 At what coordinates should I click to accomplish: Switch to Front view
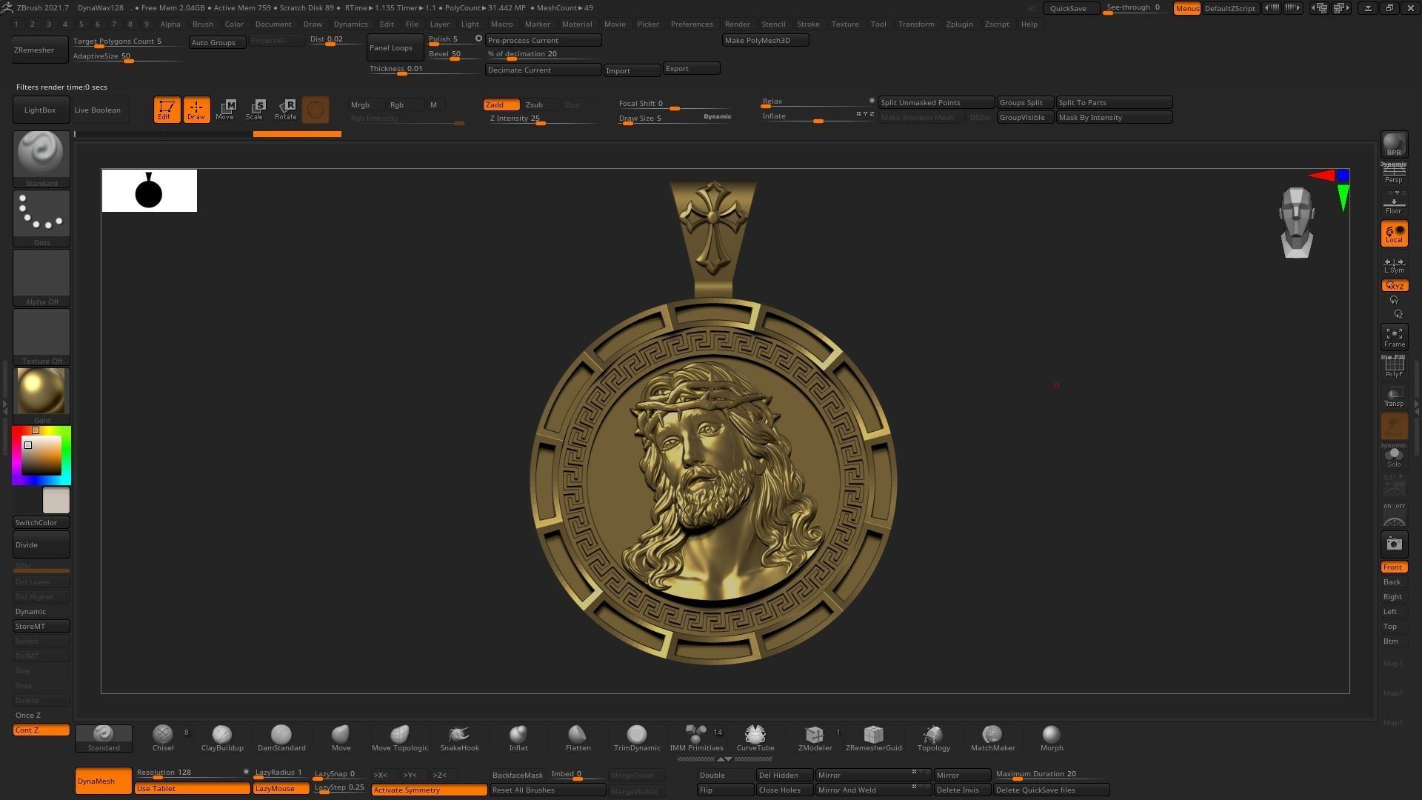1394,567
